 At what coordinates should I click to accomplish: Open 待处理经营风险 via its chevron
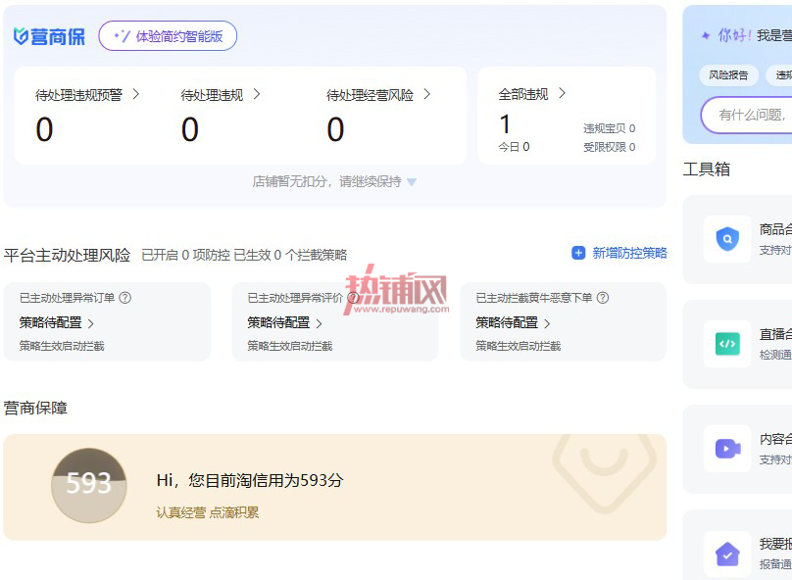point(426,94)
